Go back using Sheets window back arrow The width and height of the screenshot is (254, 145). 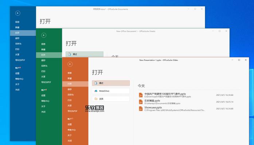tap(44, 35)
